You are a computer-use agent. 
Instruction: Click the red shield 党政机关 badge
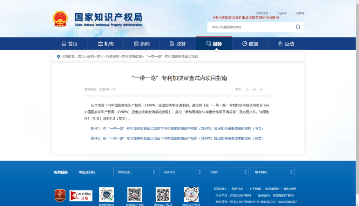point(60,195)
